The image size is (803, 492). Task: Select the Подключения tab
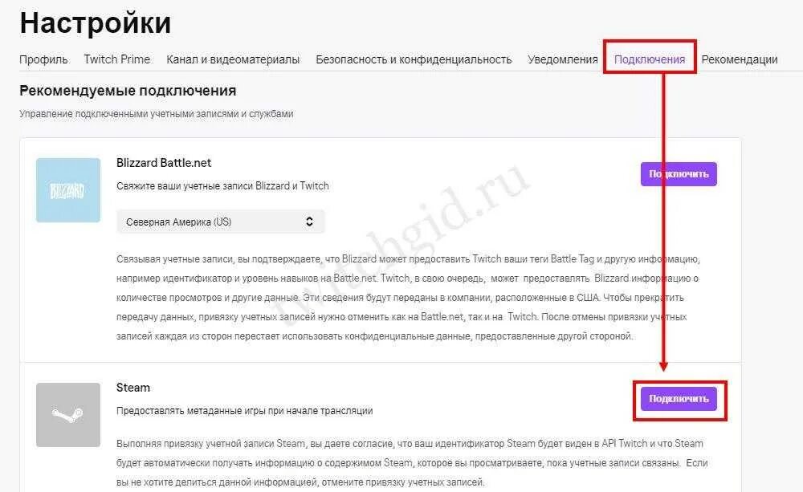coord(650,59)
